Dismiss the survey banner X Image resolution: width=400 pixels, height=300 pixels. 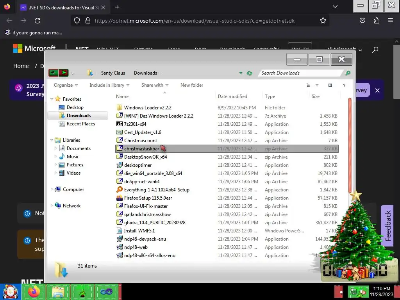[377, 90]
